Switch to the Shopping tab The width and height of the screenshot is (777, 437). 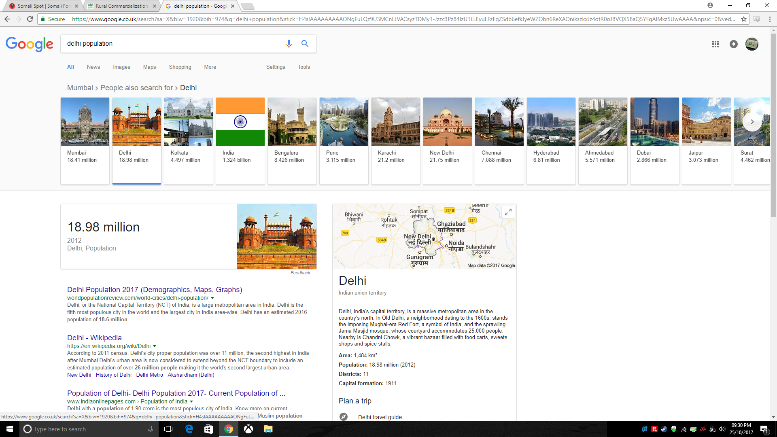(180, 67)
